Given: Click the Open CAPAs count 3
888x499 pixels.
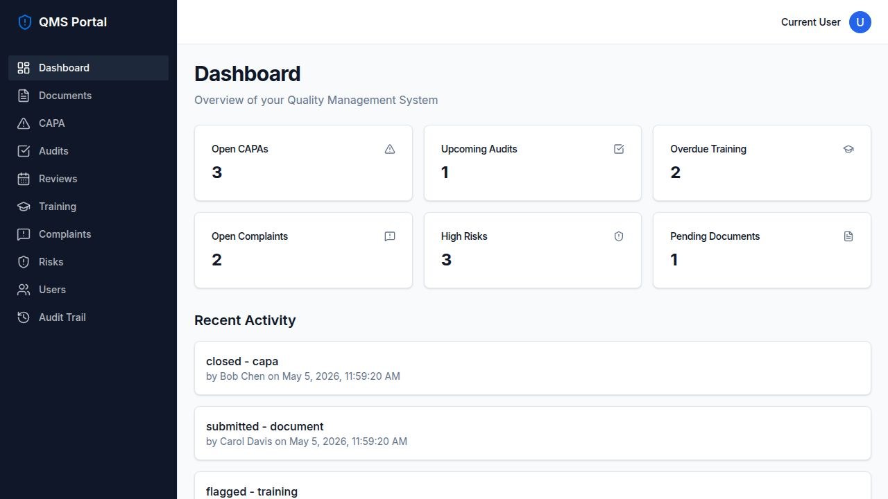Looking at the screenshot, I should [217, 173].
